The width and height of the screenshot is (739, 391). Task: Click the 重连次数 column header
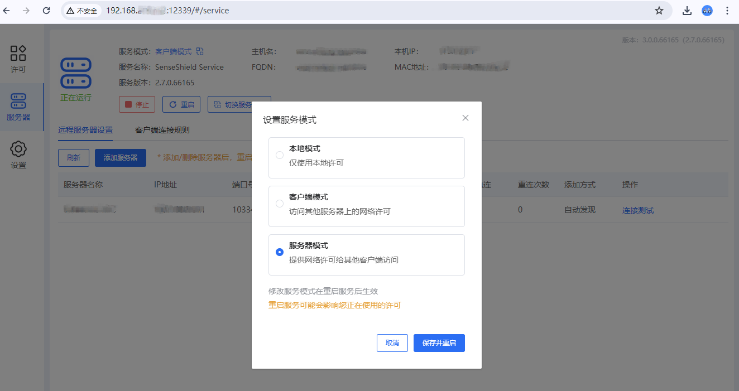534,185
